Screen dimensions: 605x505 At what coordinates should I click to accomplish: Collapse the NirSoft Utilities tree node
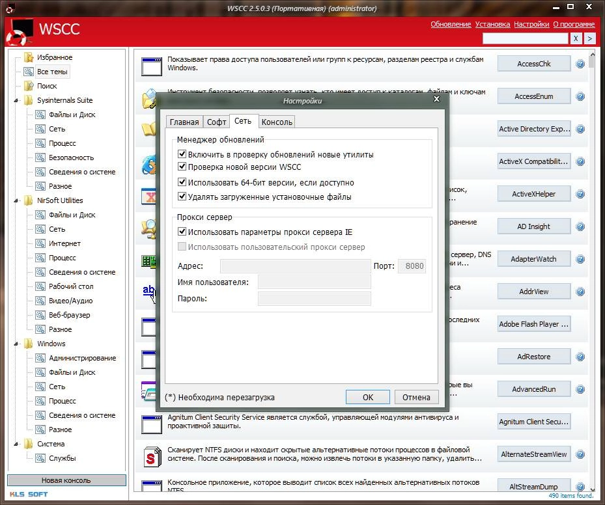tap(16, 201)
